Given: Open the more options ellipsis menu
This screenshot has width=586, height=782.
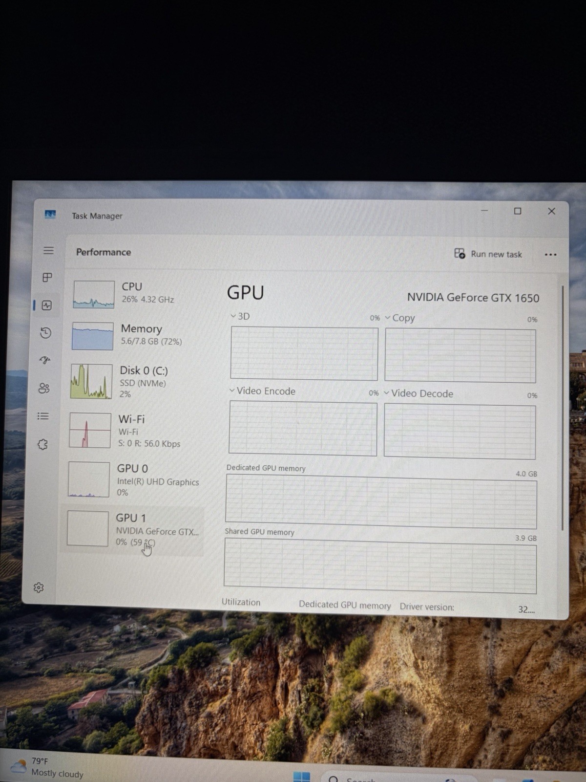Looking at the screenshot, I should (x=550, y=255).
